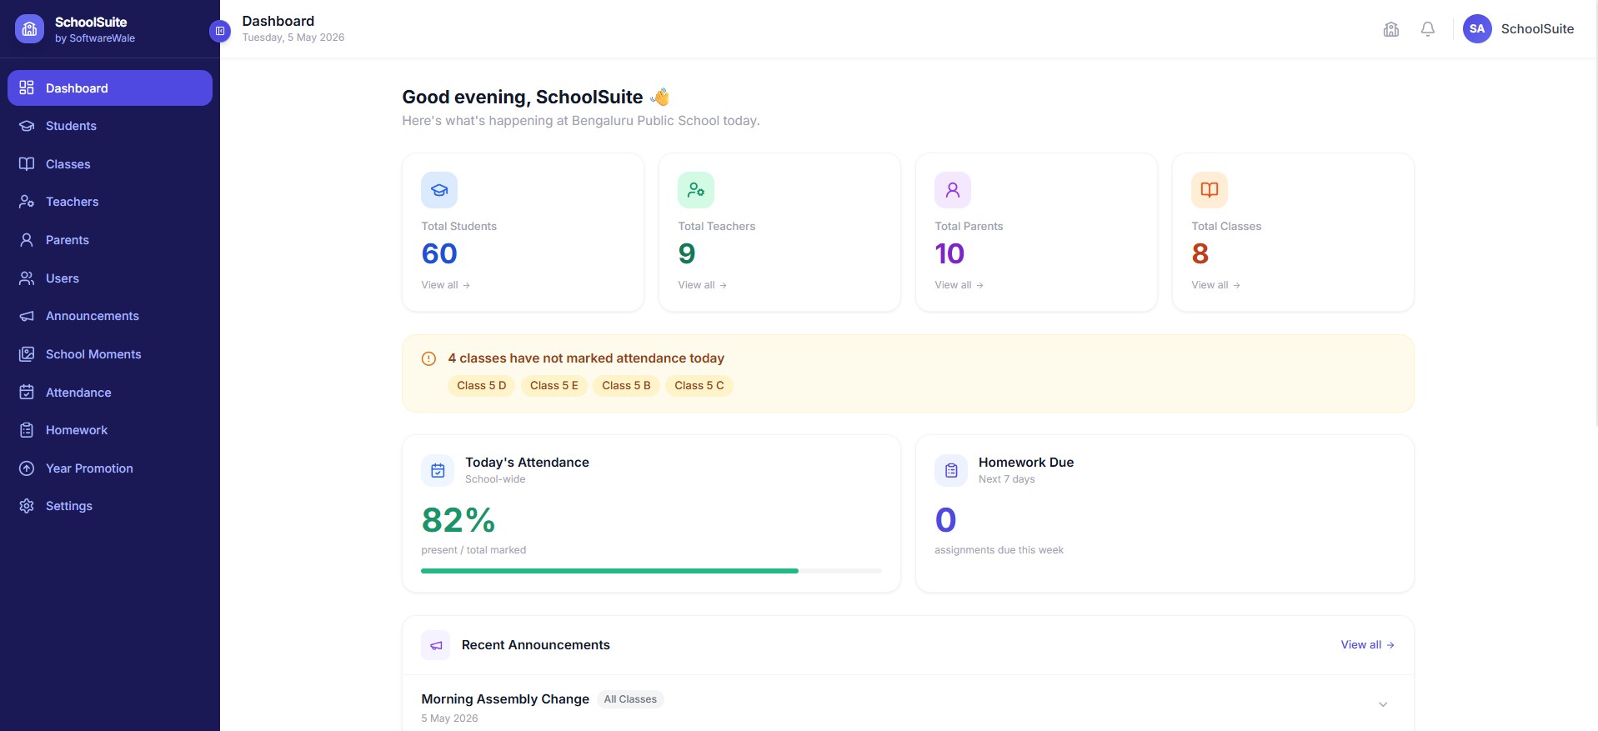Click the '4 classes have not marked attendance today' text
Screen dimensions: 1598x731
(586, 358)
